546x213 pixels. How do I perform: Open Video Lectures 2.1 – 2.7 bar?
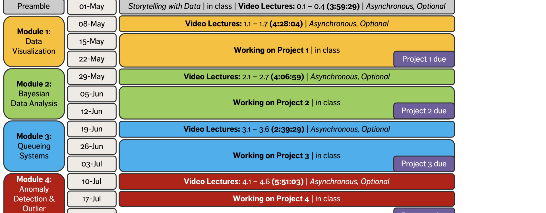pyautogui.click(x=287, y=77)
